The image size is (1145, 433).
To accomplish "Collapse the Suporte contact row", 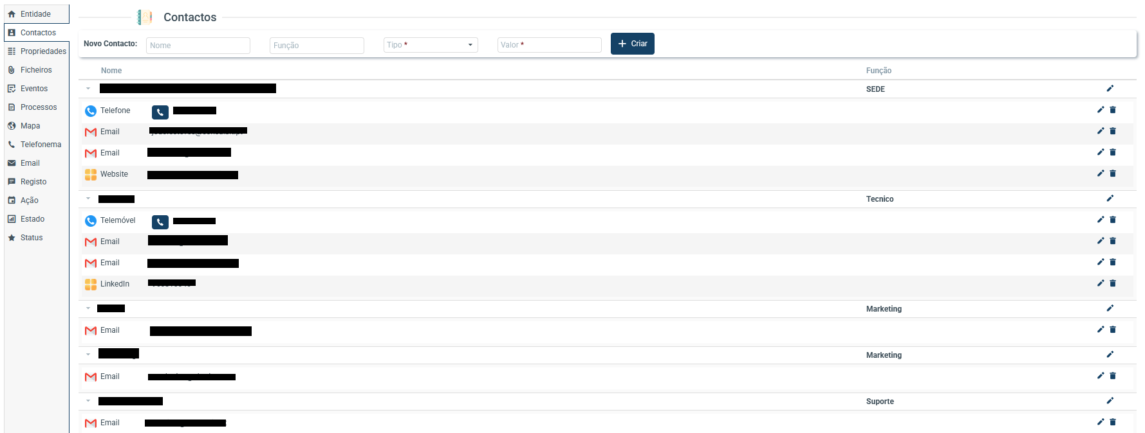I will (88, 401).
